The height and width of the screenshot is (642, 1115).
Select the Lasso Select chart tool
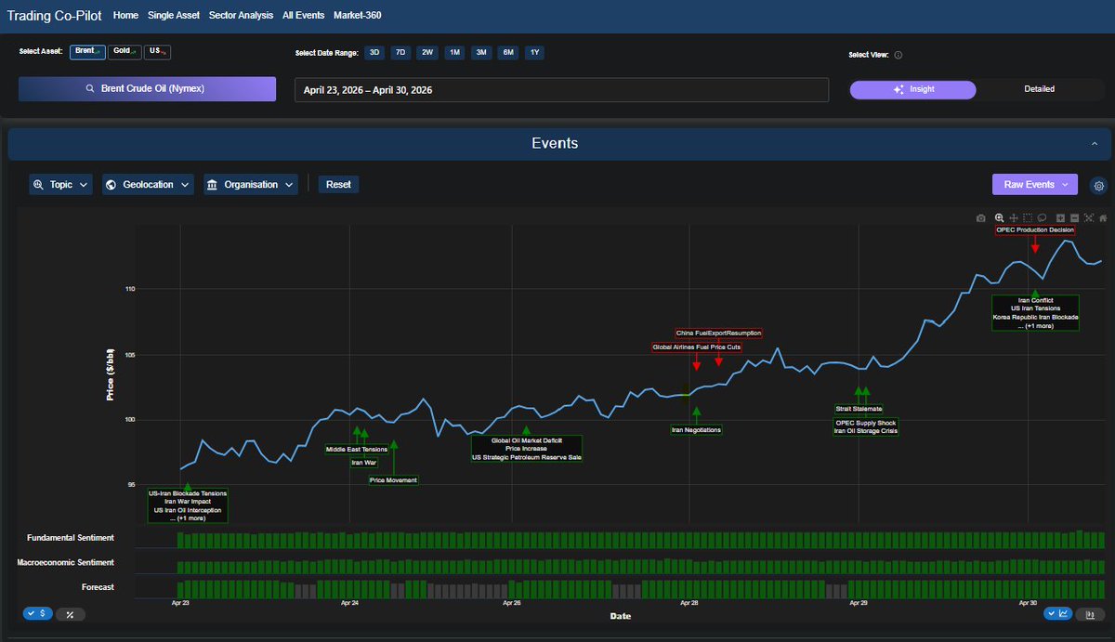(1042, 218)
